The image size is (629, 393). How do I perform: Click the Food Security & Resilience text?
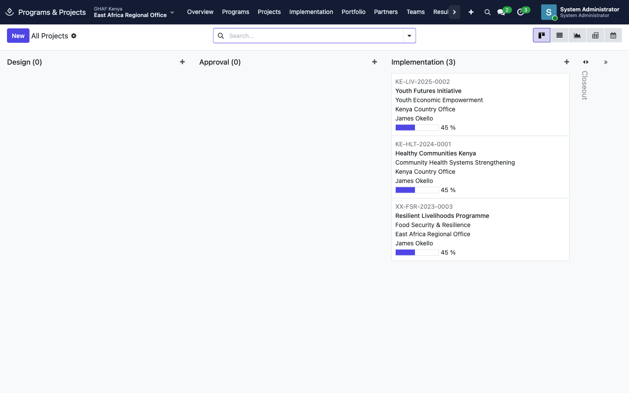click(433, 225)
